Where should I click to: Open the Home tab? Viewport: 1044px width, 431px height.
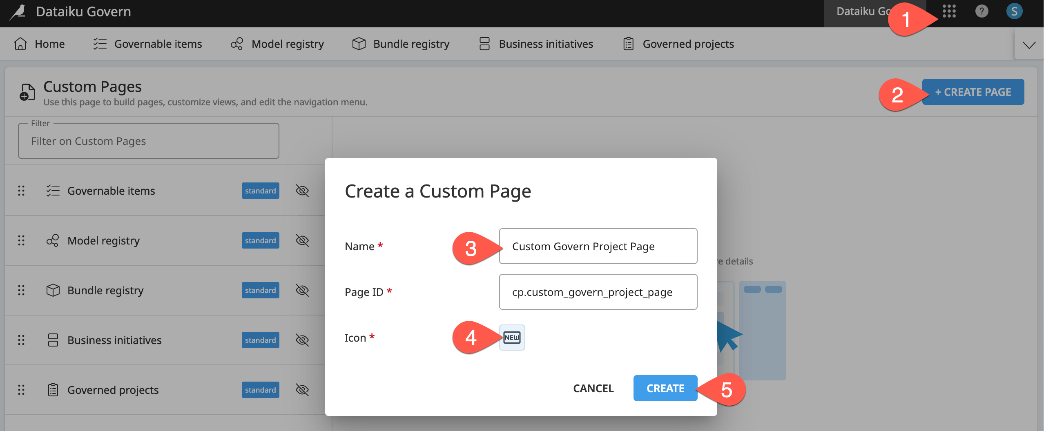click(x=39, y=44)
